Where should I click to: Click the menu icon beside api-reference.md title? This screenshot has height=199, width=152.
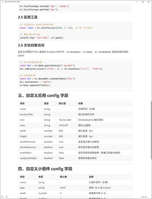3,2
